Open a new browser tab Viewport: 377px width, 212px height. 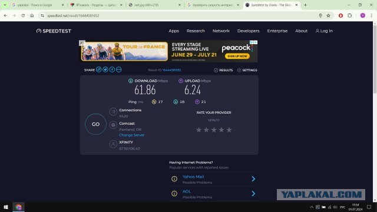[305, 5]
